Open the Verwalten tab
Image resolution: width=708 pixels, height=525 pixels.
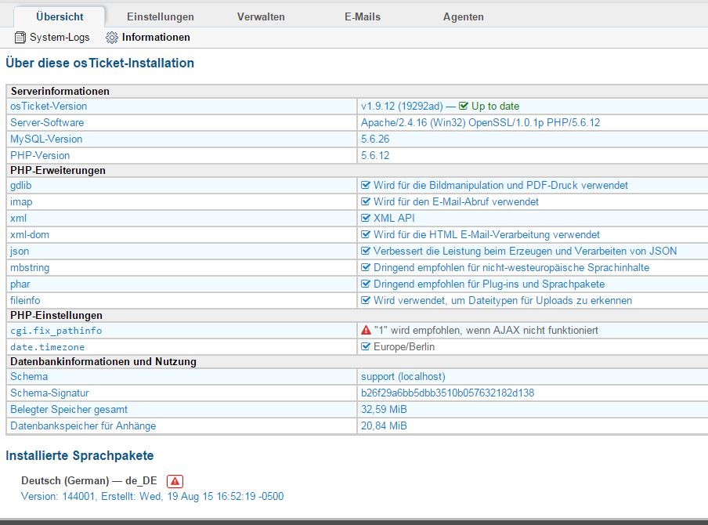261,16
